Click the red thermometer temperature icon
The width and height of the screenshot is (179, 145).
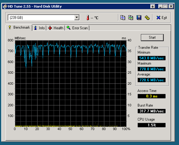coord(88,18)
